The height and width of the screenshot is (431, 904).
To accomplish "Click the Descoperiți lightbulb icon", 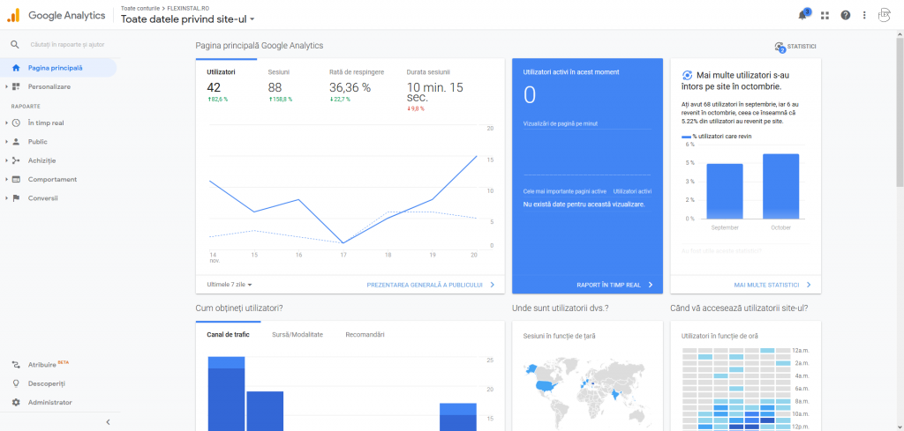I will point(16,383).
